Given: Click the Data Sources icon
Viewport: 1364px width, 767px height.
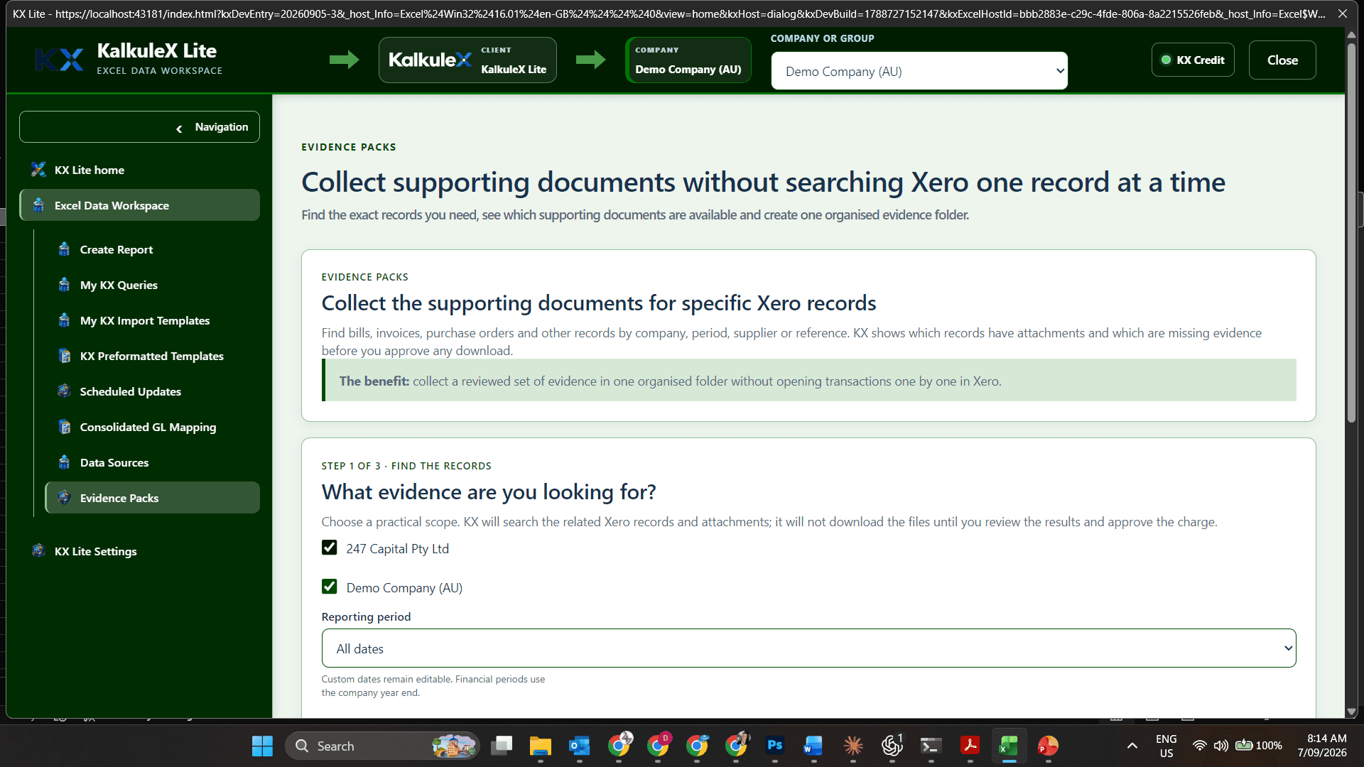Looking at the screenshot, I should pyautogui.click(x=64, y=462).
